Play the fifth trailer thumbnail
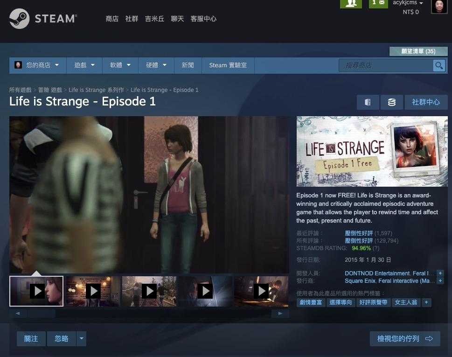This screenshot has width=452, height=357. pyautogui.click(x=261, y=291)
